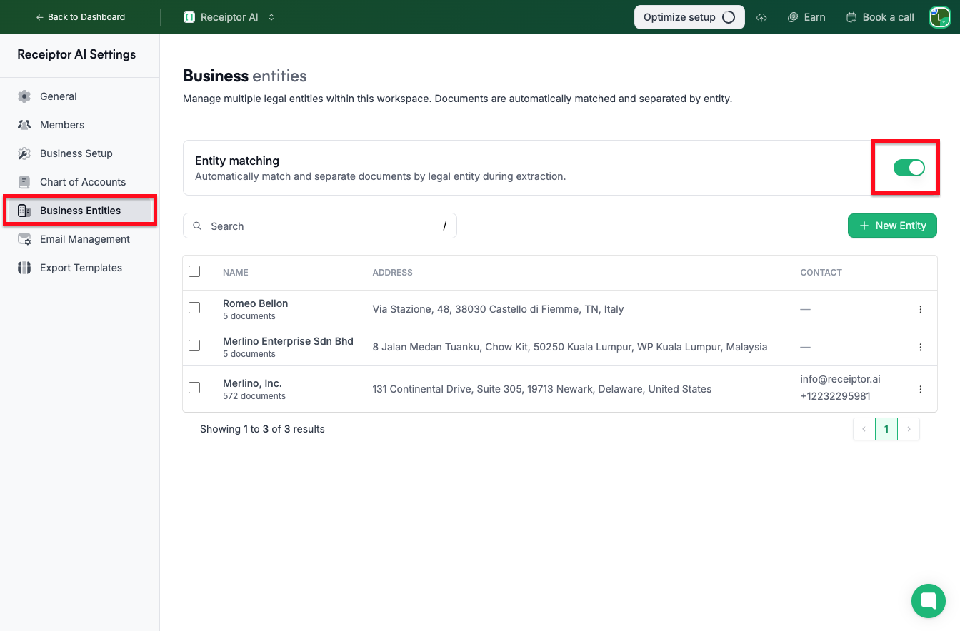Click the next page arrow
The height and width of the screenshot is (631, 960).
[x=909, y=429]
